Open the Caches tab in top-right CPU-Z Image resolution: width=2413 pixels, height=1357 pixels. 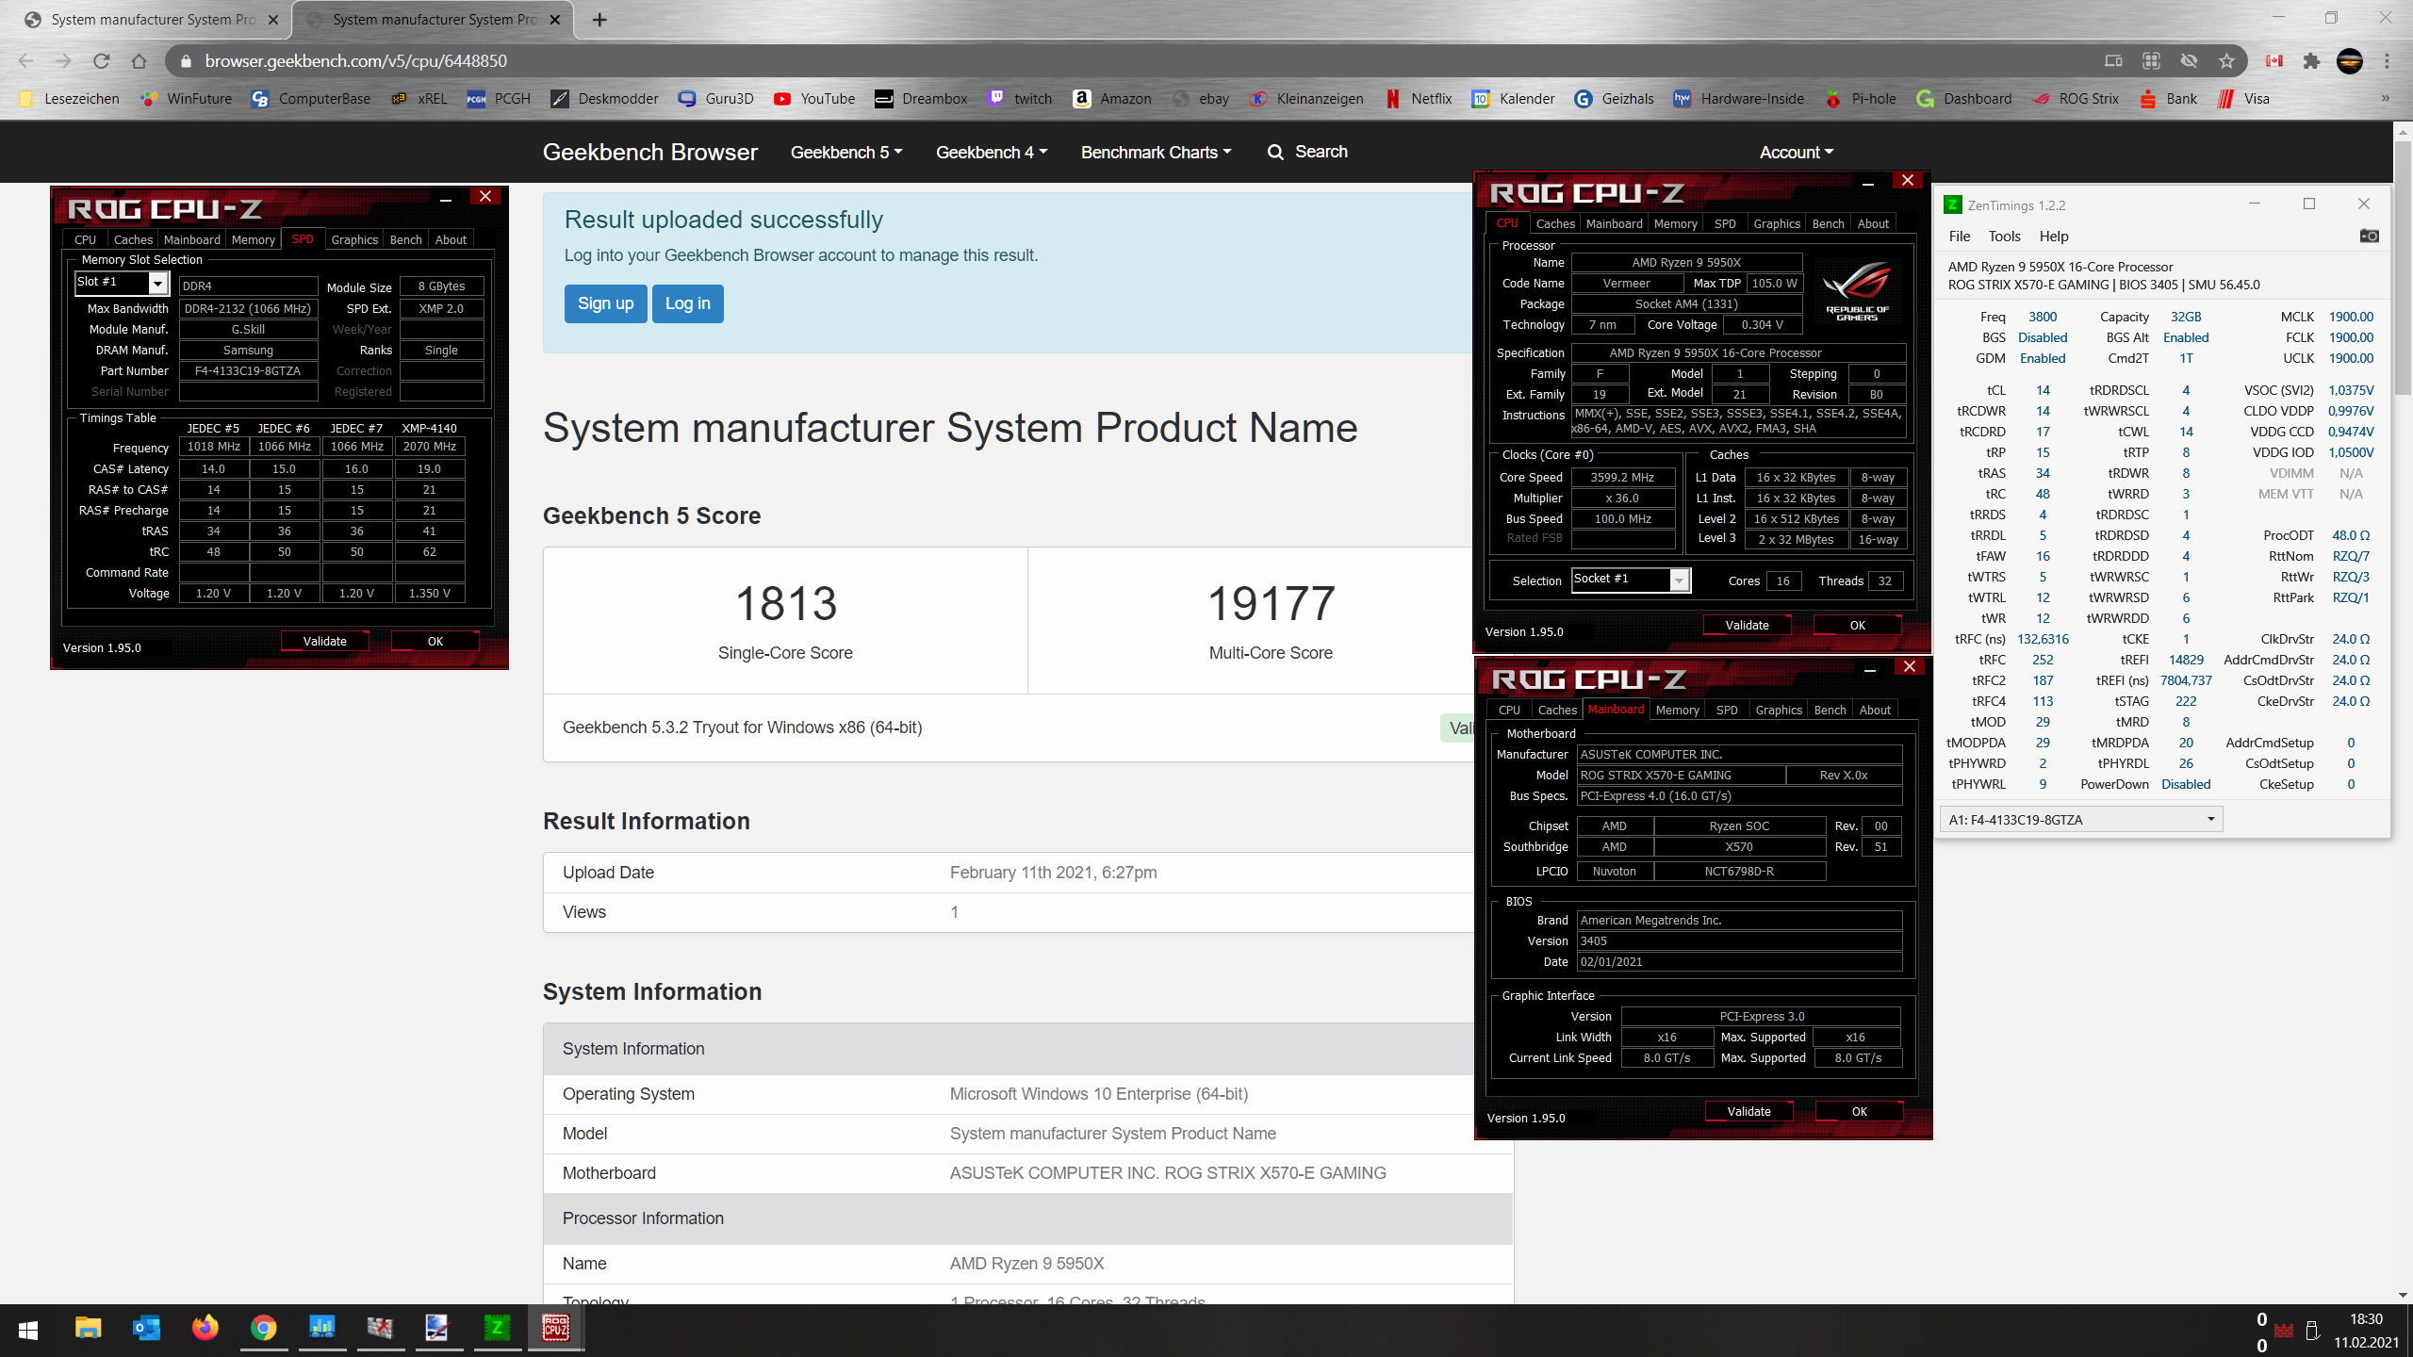click(1555, 224)
